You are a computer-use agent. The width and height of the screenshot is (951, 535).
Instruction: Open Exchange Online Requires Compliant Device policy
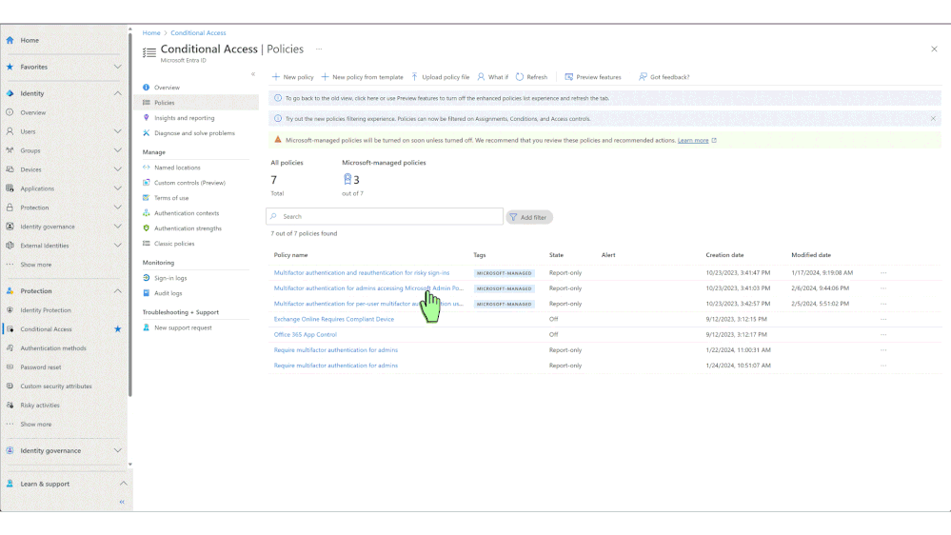click(333, 319)
